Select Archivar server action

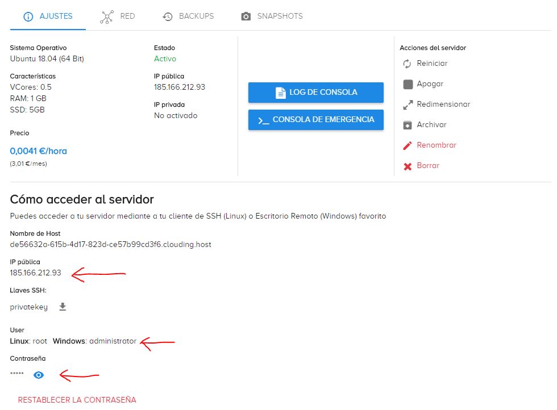[431, 124]
